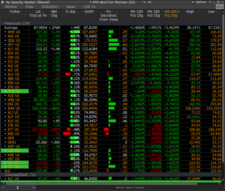The height and width of the screenshot is (191, 225).
Task: Click the vertical scroll up arrow
Action: click(x=223, y=12)
